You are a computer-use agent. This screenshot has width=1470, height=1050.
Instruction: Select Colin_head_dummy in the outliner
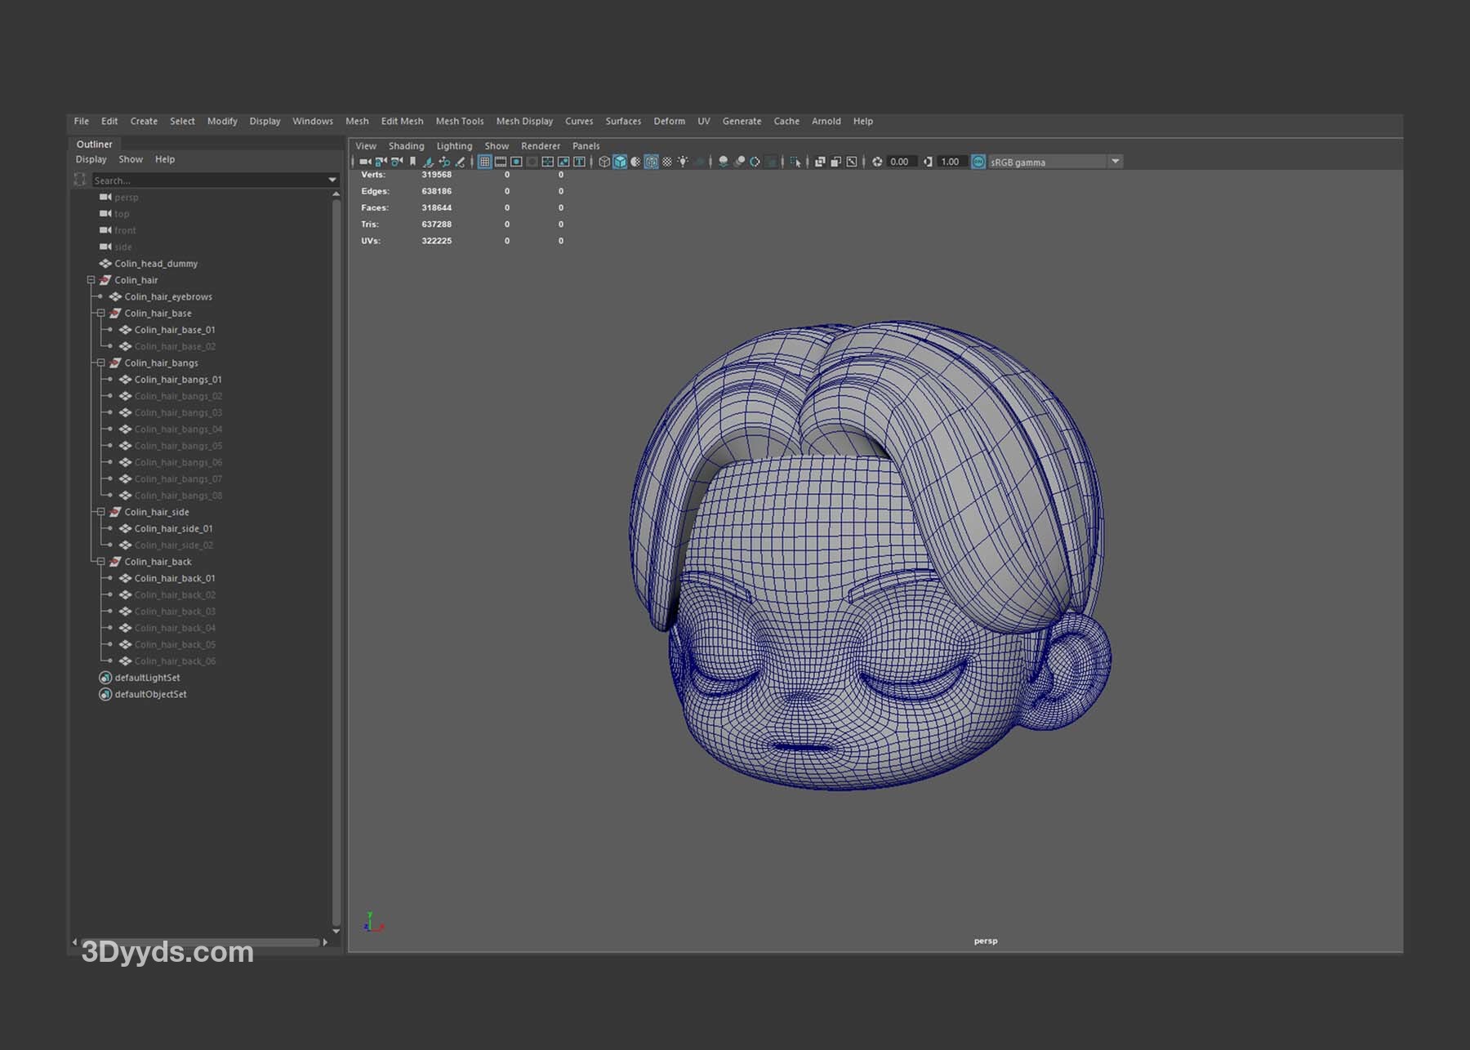(x=156, y=264)
